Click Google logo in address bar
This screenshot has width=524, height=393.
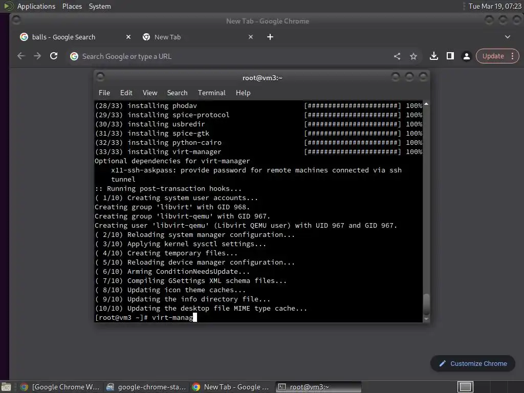[x=74, y=56]
